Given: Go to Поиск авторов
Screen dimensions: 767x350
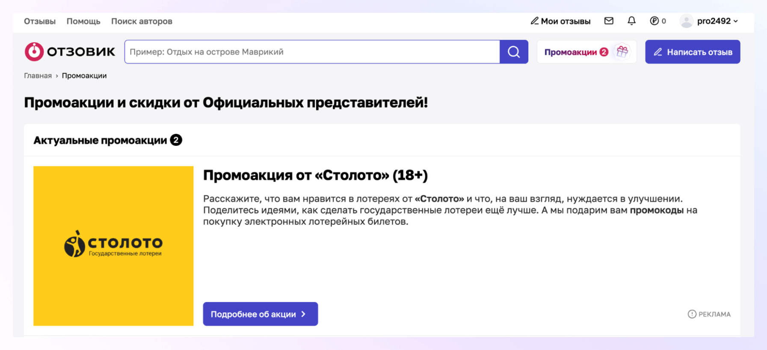Looking at the screenshot, I should pos(142,21).
